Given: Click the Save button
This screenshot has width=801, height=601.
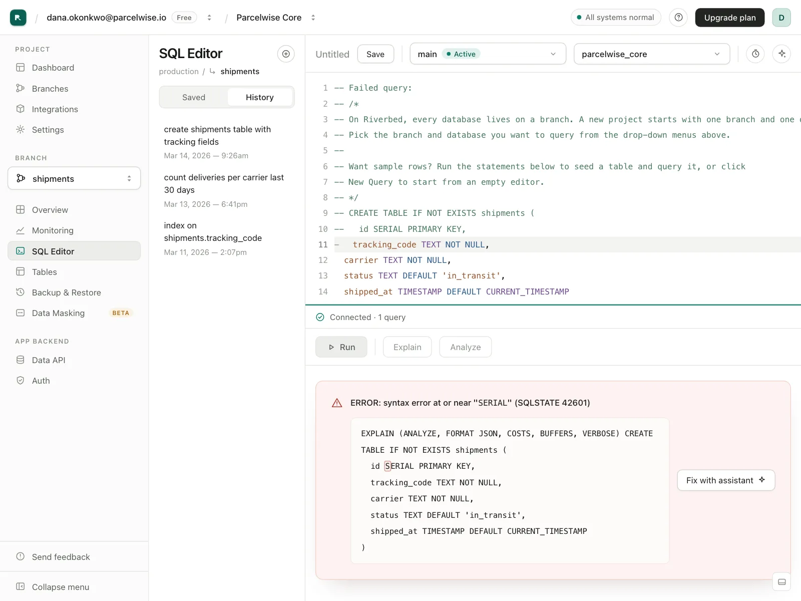Looking at the screenshot, I should [x=375, y=54].
